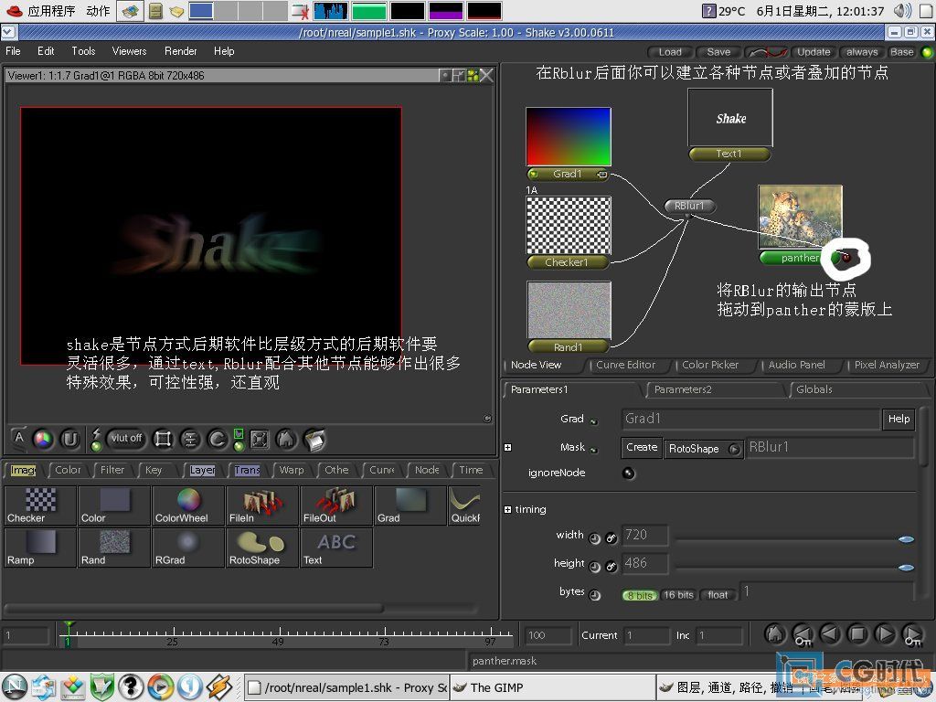Viewport: 936px width, 702px height.
Task: Select 16 bits bit depth
Action: (x=679, y=595)
